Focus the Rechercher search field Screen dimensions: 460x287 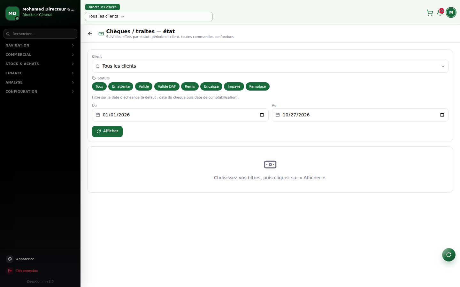(40, 34)
